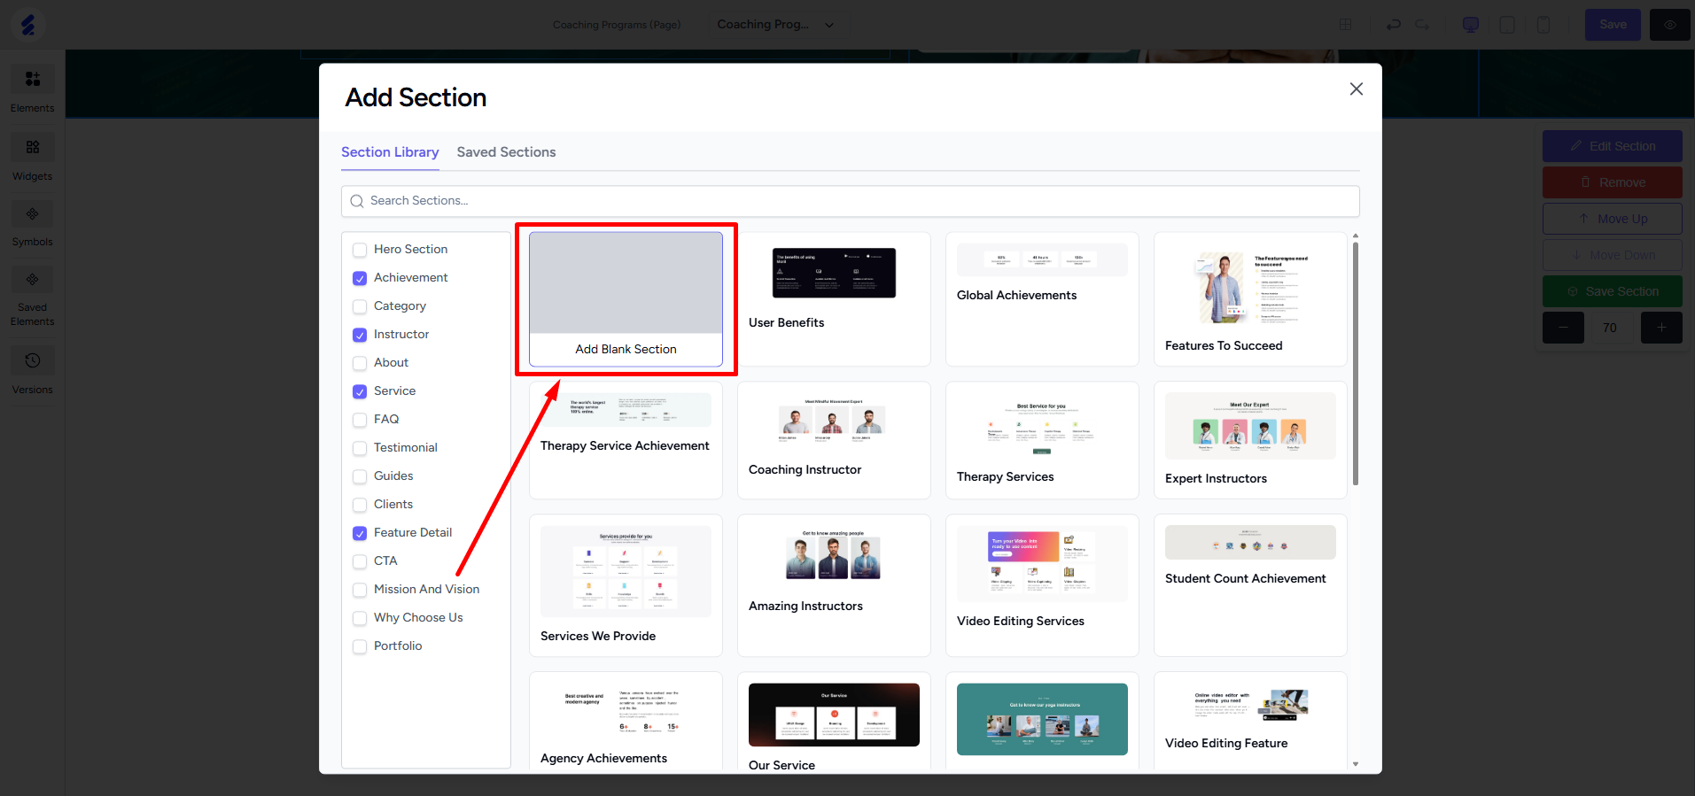Check the Portfolio checkbox
The image size is (1695, 796).
(360, 646)
